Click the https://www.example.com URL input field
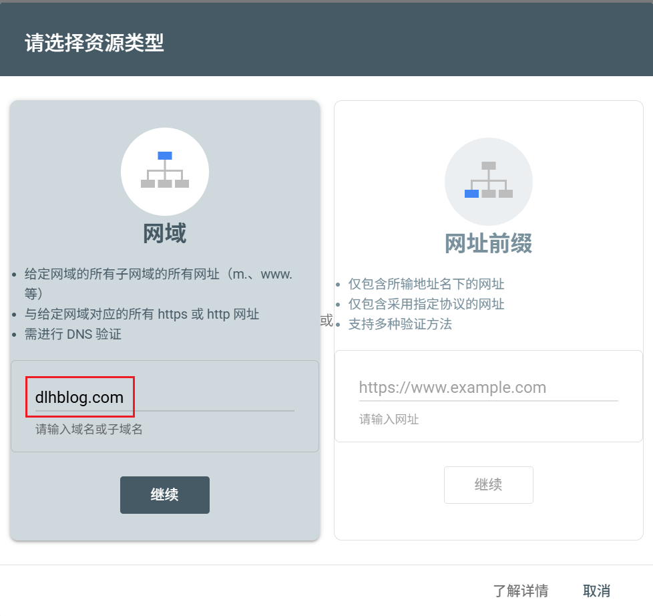The image size is (653, 616). point(489,388)
